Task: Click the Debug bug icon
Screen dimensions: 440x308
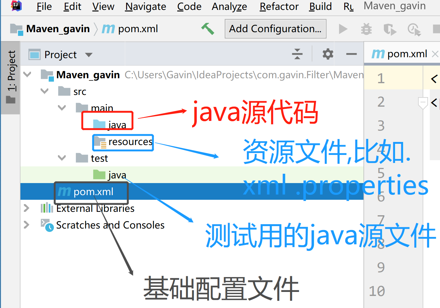Action: click(x=366, y=29)
